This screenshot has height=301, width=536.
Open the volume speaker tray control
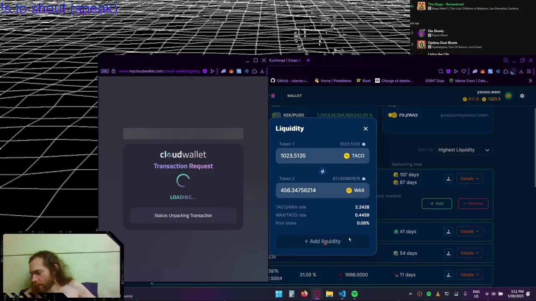click(x=494, y=294)
